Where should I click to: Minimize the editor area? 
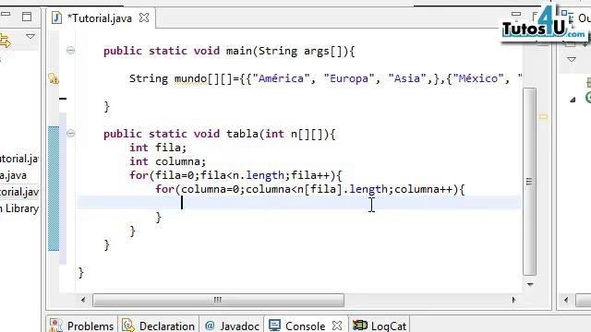(x=516, y=15)
